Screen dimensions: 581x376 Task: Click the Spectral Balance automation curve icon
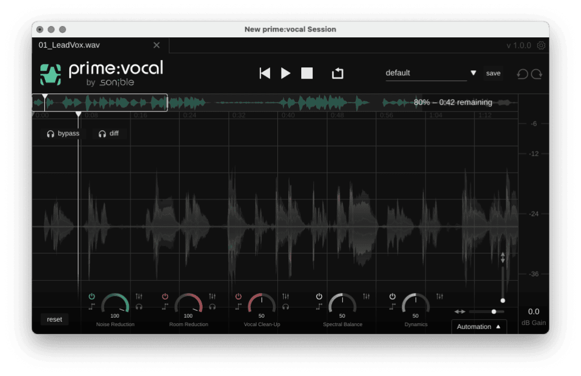[319, 306]
